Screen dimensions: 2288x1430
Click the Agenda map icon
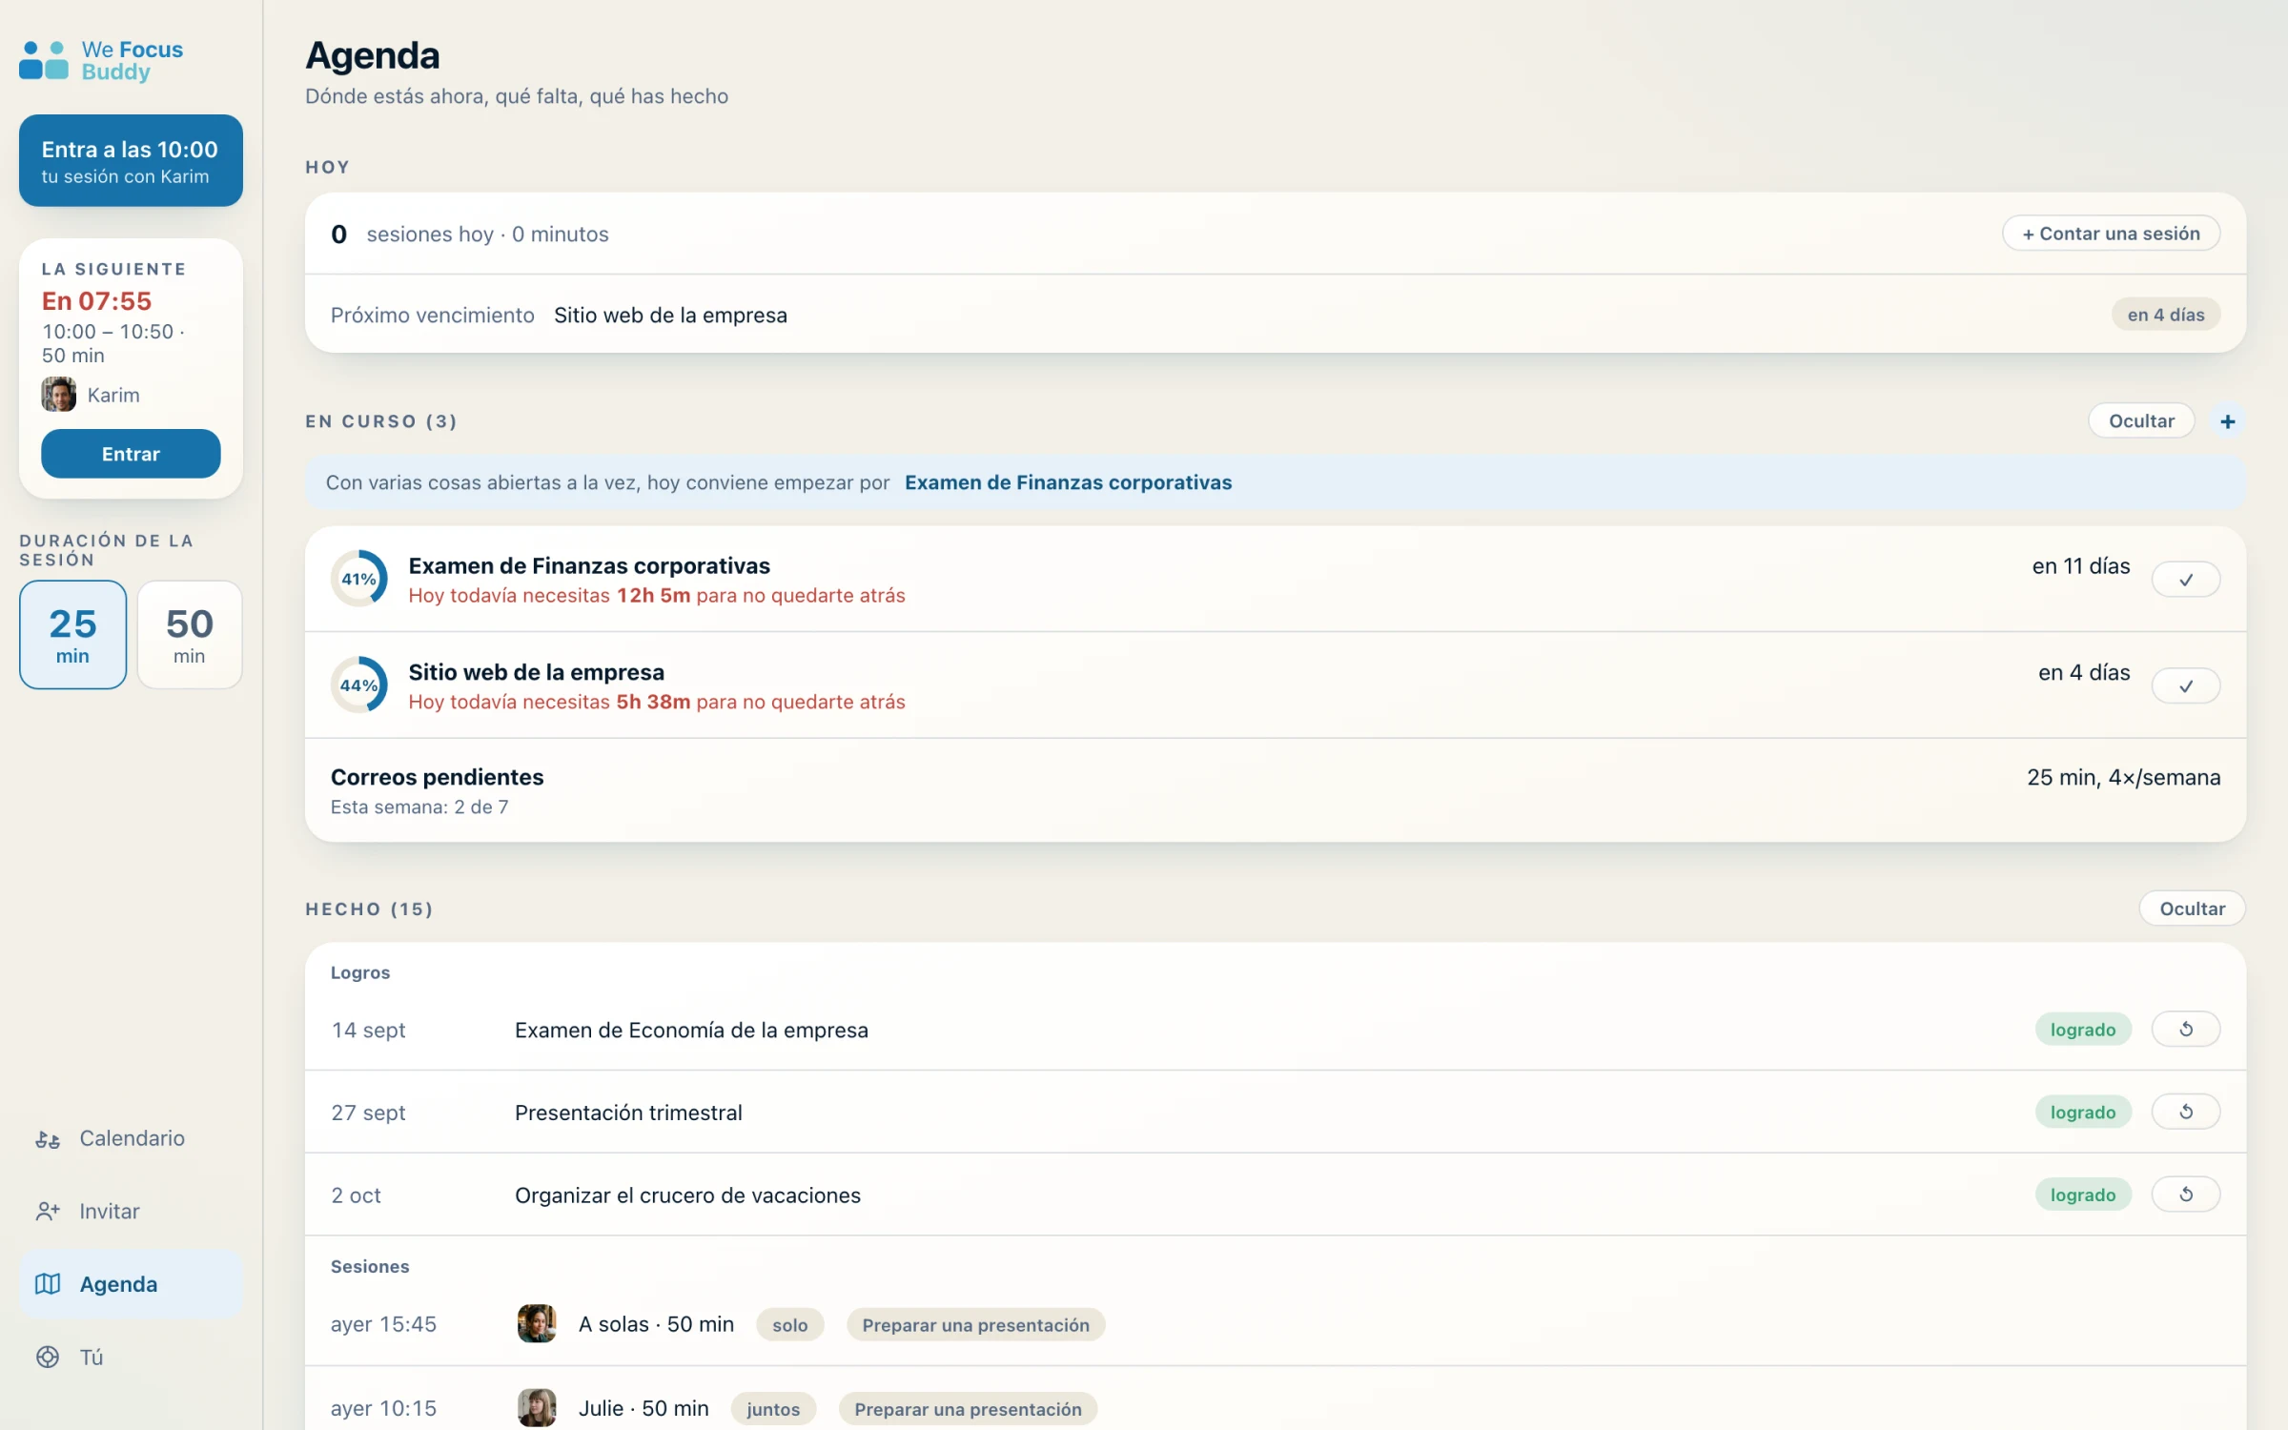tap(48, 1284)
